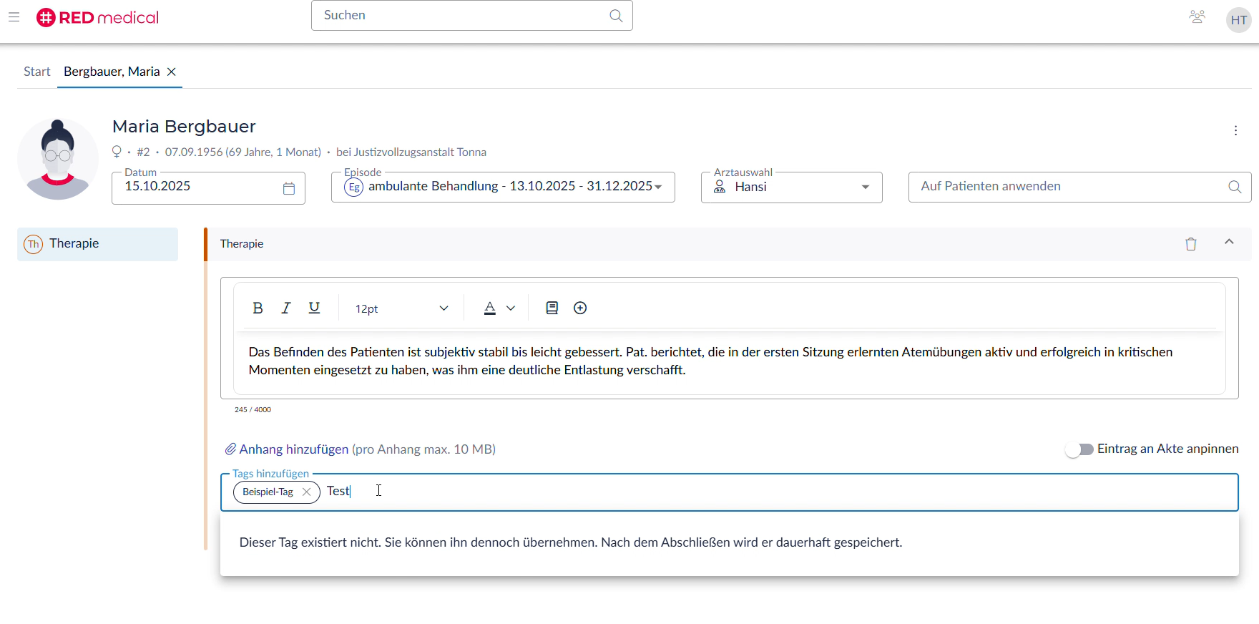Enable Eintrag an Akte anpinnen switch
Image resolution: width=1259 pixels, height=624 pixels.
[1079, 449]
